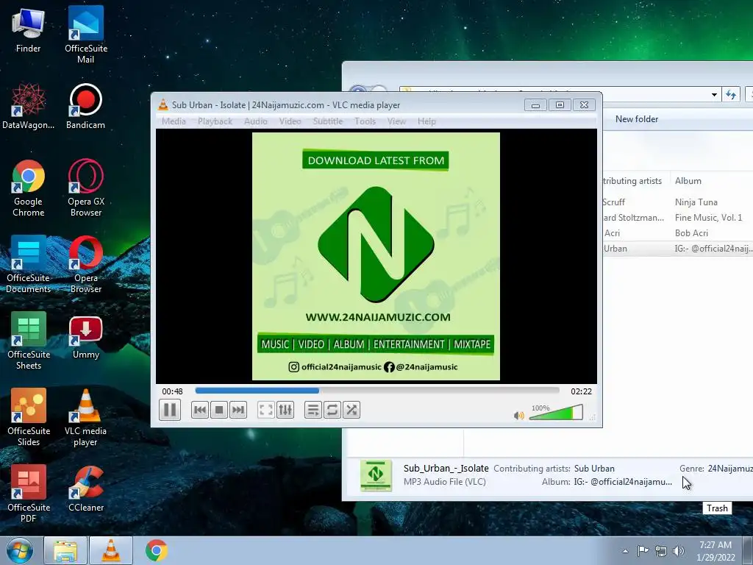
Task: Seek on the VLC progress bar
Action: point(377,391)
